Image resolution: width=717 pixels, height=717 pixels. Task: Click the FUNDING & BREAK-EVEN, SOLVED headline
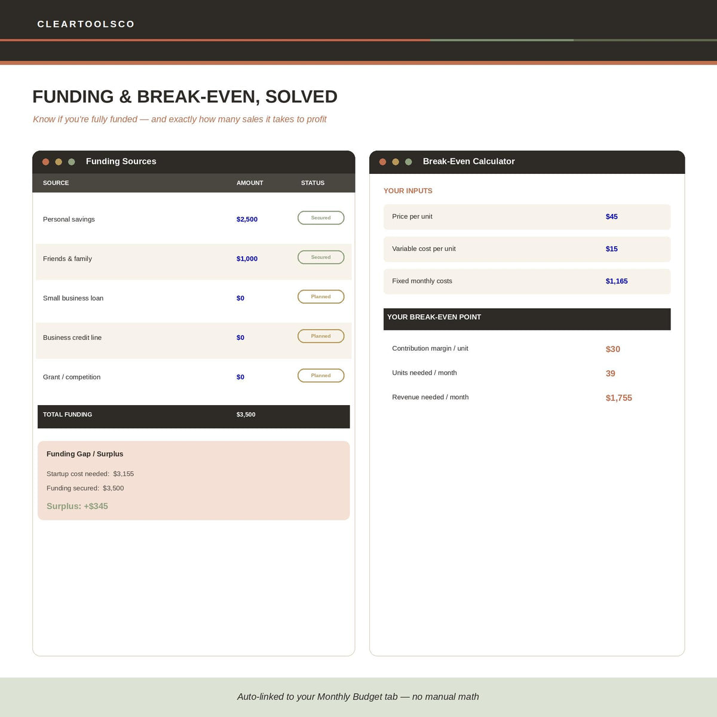click(185, 97)
